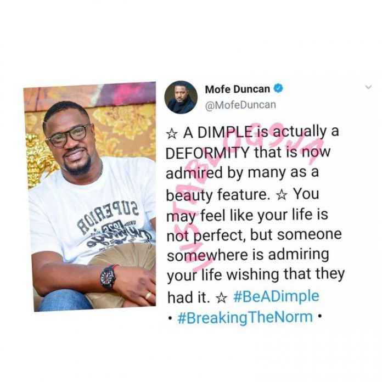Image resolution: width=382 pixels, height=382 pixels.
Task: Open the @MofeDuncan handle link
Action: 240,105
